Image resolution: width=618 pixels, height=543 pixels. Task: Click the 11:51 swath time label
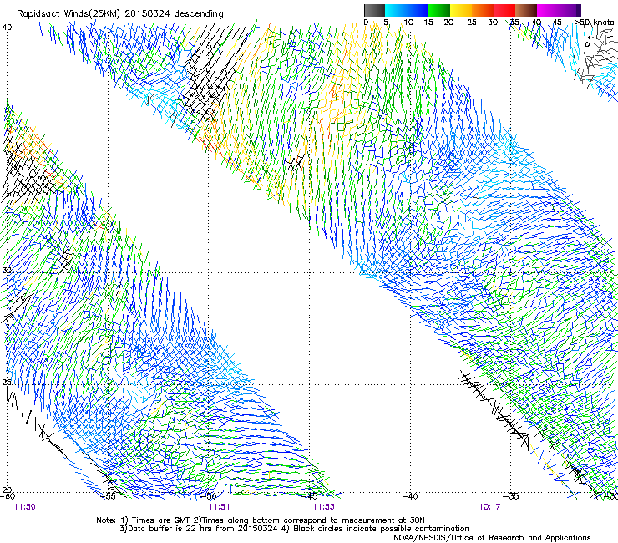[219, 507]
